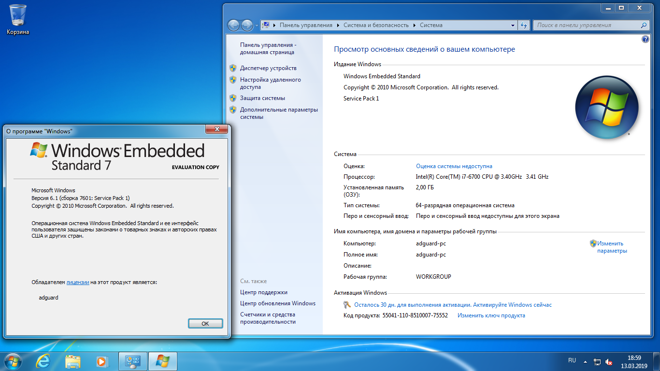660x371 pixels.
Task: Switch to the Control Panel taskbar window
Action: click(x=132, y=361)
